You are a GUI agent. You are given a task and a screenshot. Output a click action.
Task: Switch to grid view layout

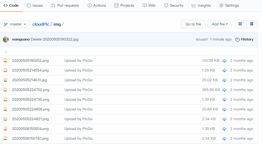tap(240, 24)
